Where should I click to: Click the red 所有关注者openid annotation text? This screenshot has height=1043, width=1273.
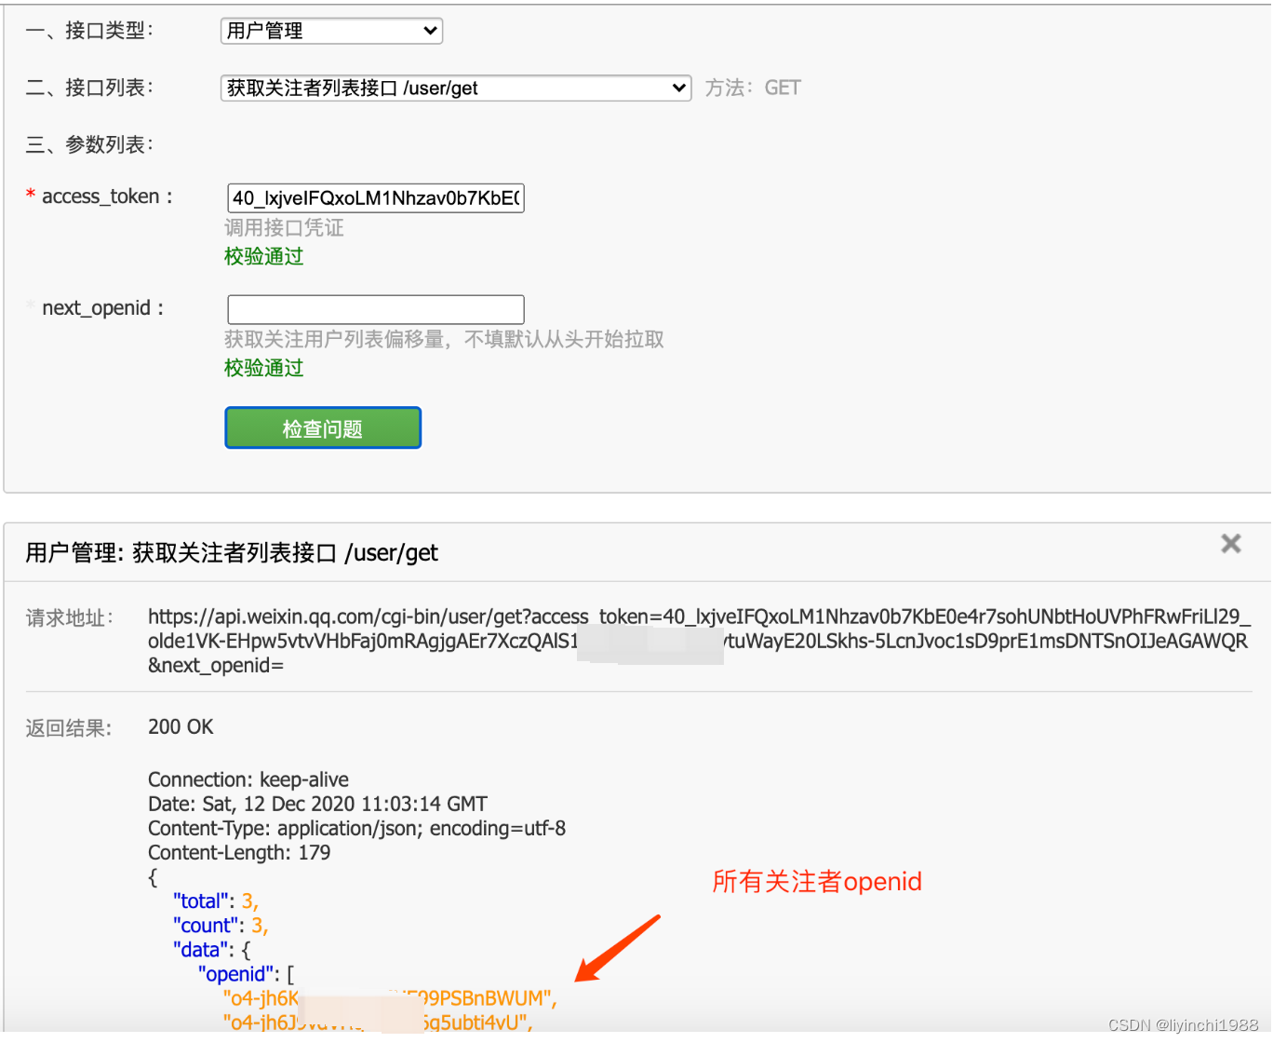point(816,881)
